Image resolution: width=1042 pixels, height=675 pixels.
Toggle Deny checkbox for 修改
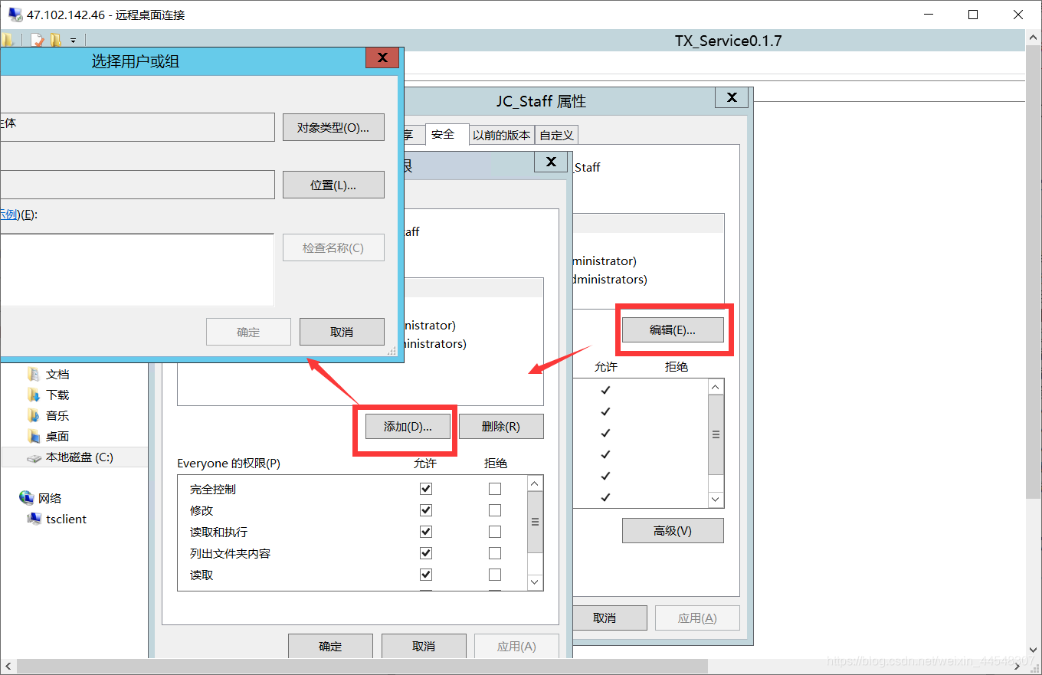[x=495, y=510]
